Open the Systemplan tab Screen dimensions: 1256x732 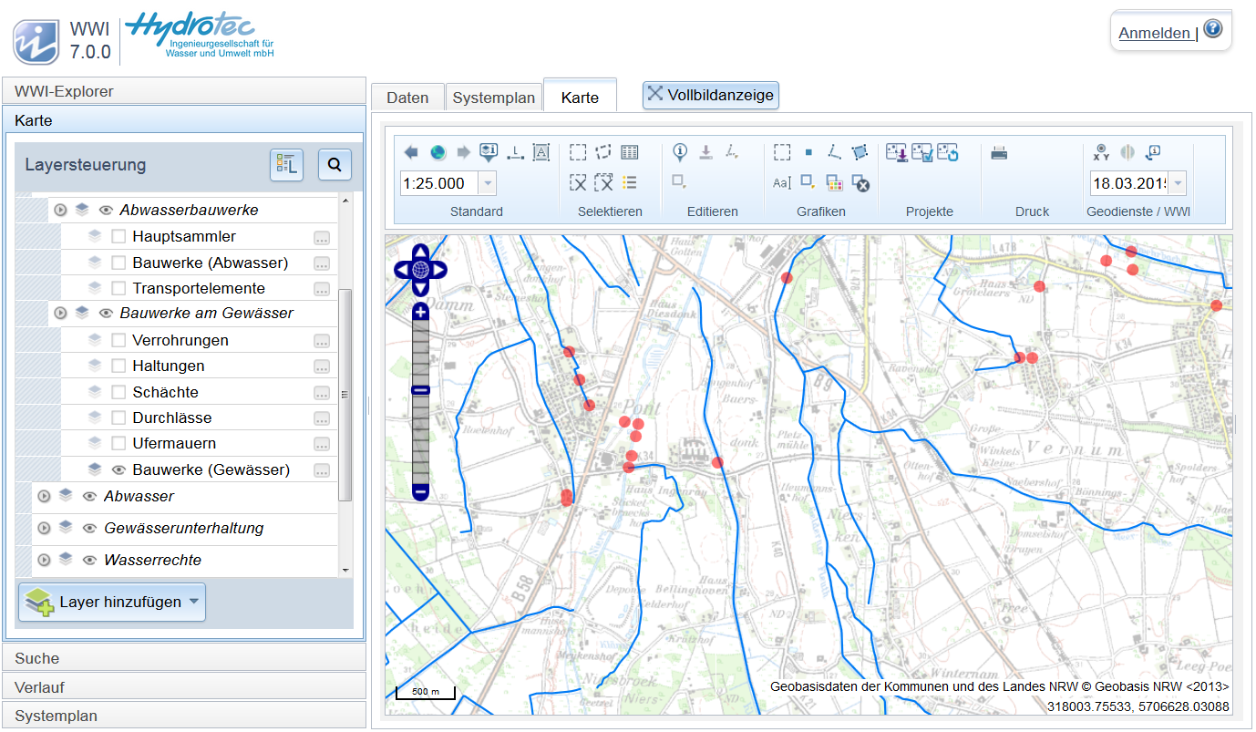[x=494, y=98]
